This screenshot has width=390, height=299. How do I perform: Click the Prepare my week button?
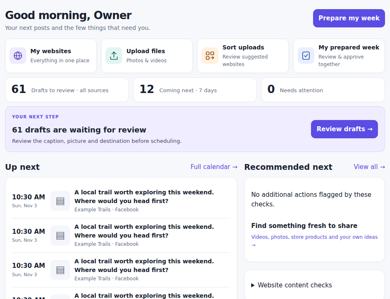click(x=349, y=18)
